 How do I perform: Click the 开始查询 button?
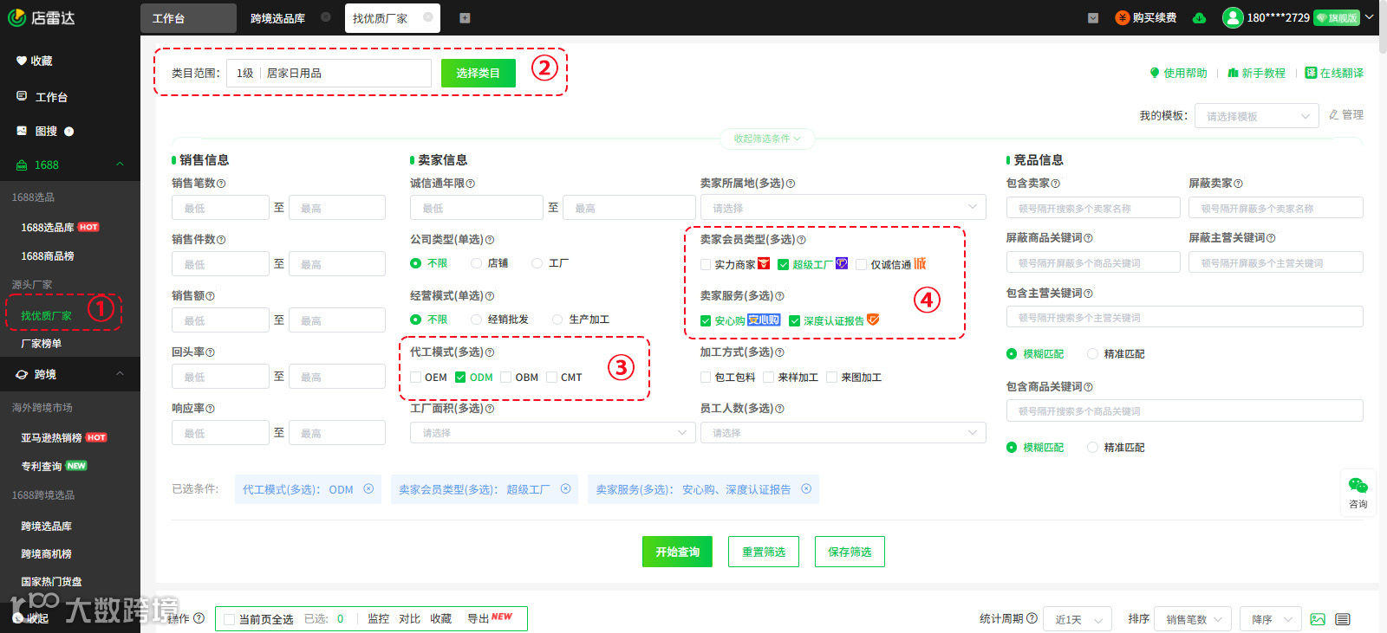(677, 552)
